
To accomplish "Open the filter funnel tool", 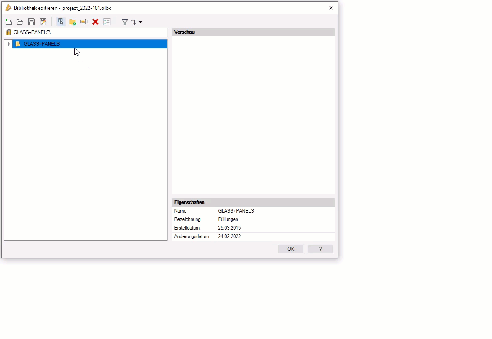I will (125, 22).
